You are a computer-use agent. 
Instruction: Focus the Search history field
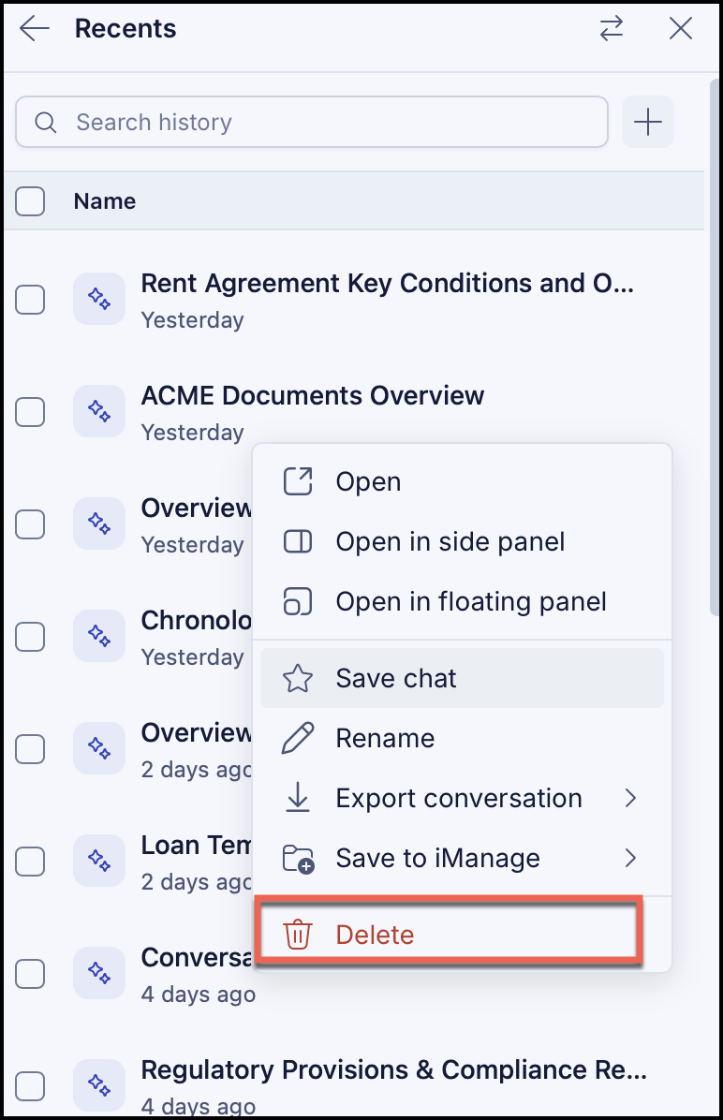[x=312, y=122]
